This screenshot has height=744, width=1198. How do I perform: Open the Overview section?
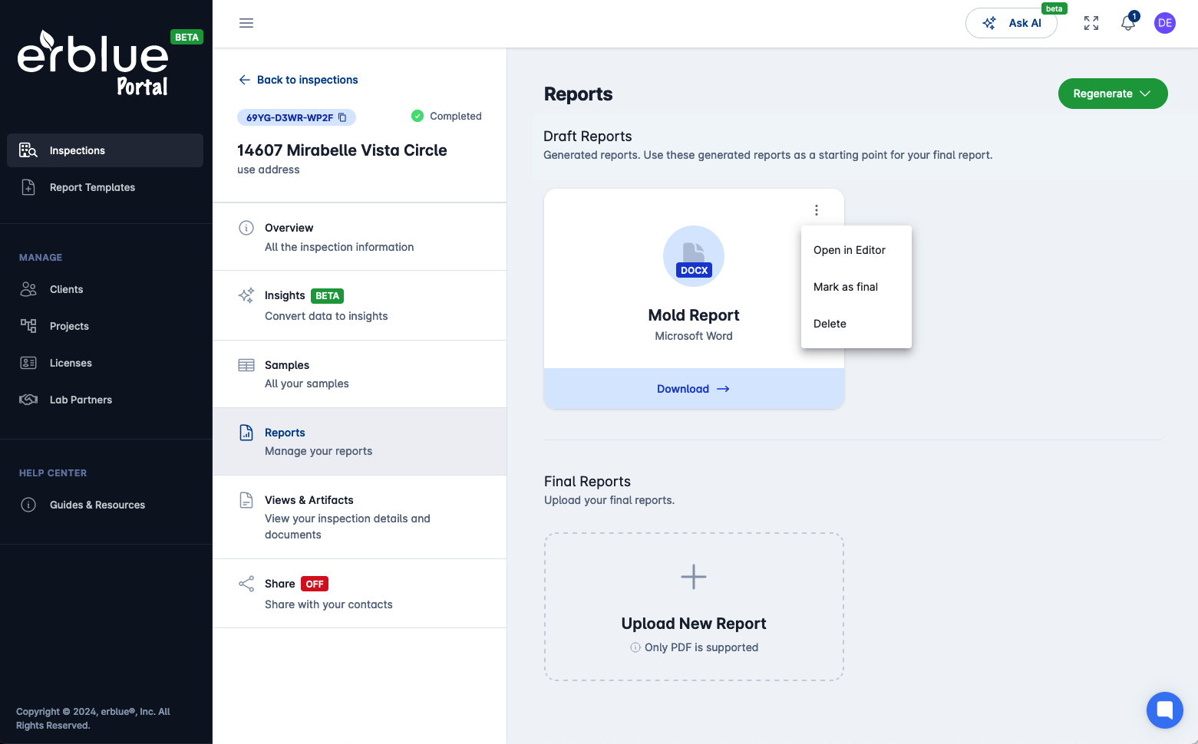click(359, 237)
